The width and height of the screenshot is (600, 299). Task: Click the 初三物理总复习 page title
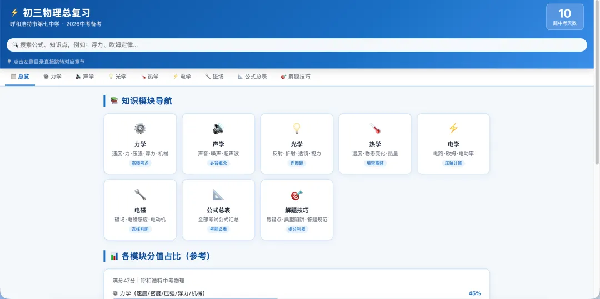click(x=57, y=13)
